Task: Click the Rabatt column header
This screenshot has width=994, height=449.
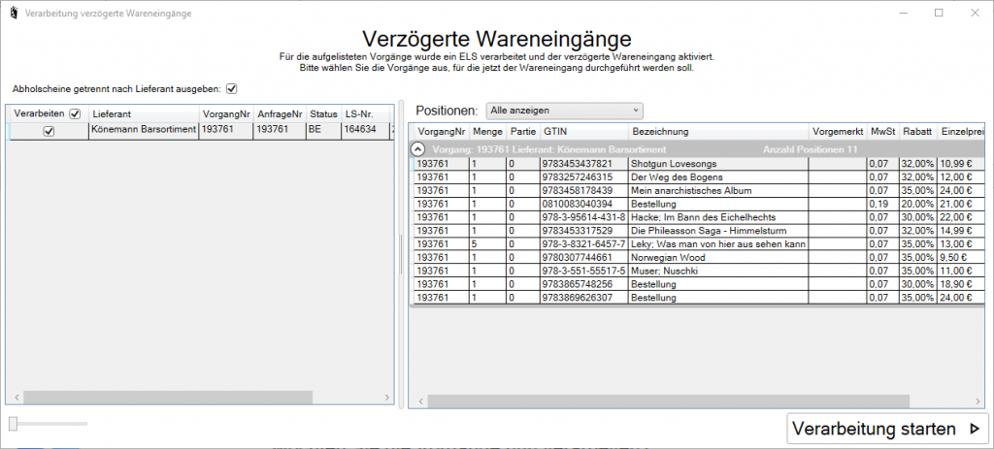Action: coord(916,131)
